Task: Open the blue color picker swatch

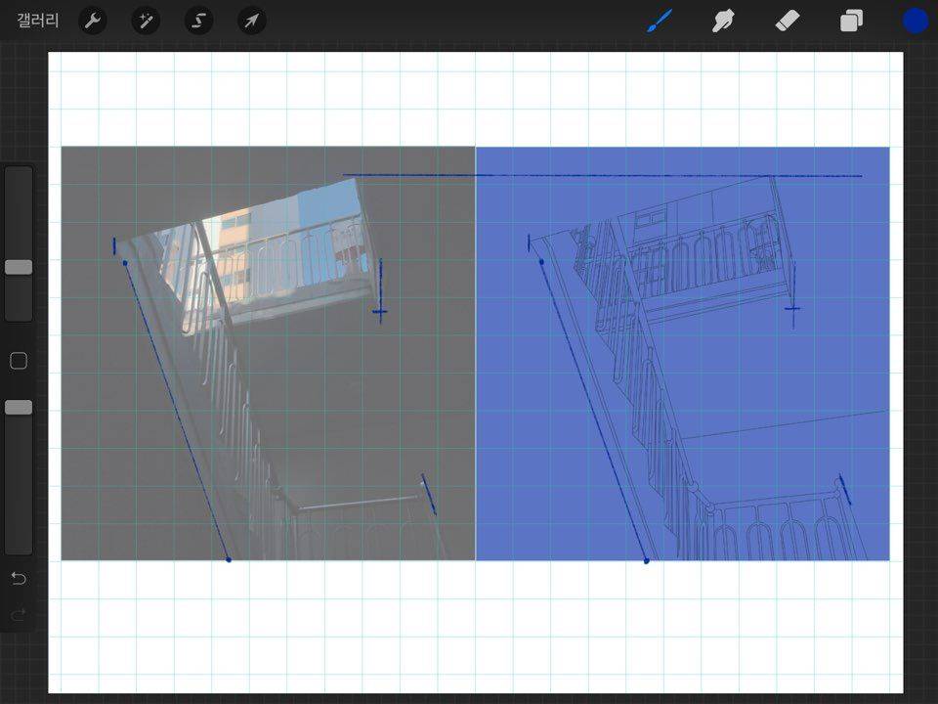Action: pos(916,21)
